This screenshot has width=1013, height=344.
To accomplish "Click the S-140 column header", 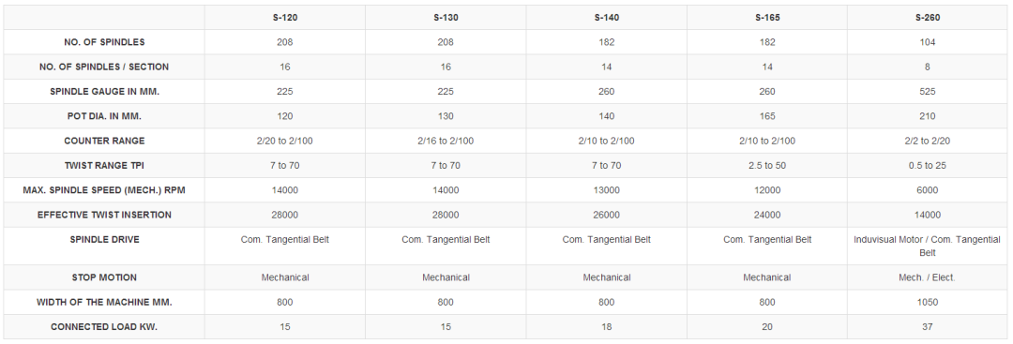I will tap(606, 18).
